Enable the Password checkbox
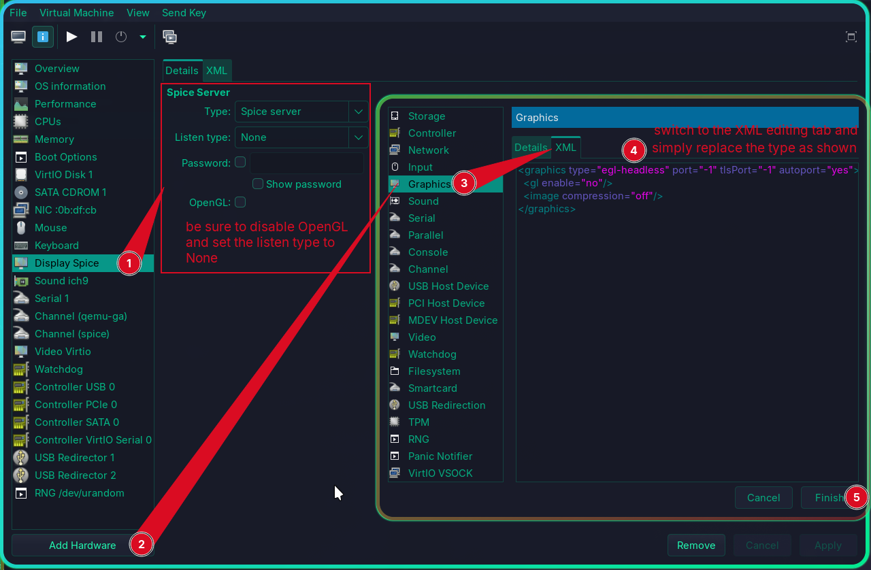The image size is (871, 570). [x=240, y=163]
